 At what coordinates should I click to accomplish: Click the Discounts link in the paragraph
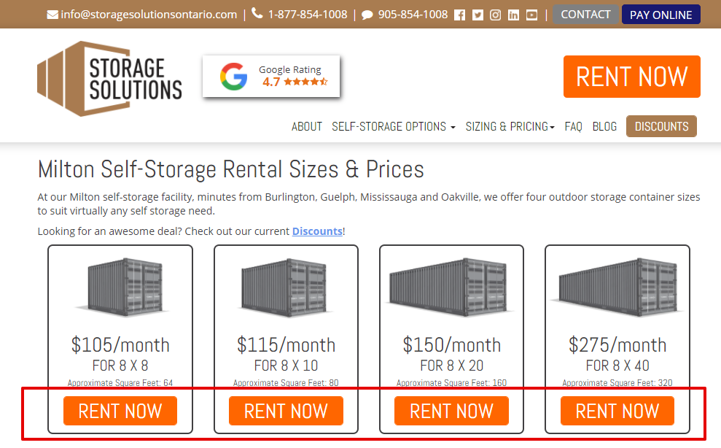tap(317, 231)
